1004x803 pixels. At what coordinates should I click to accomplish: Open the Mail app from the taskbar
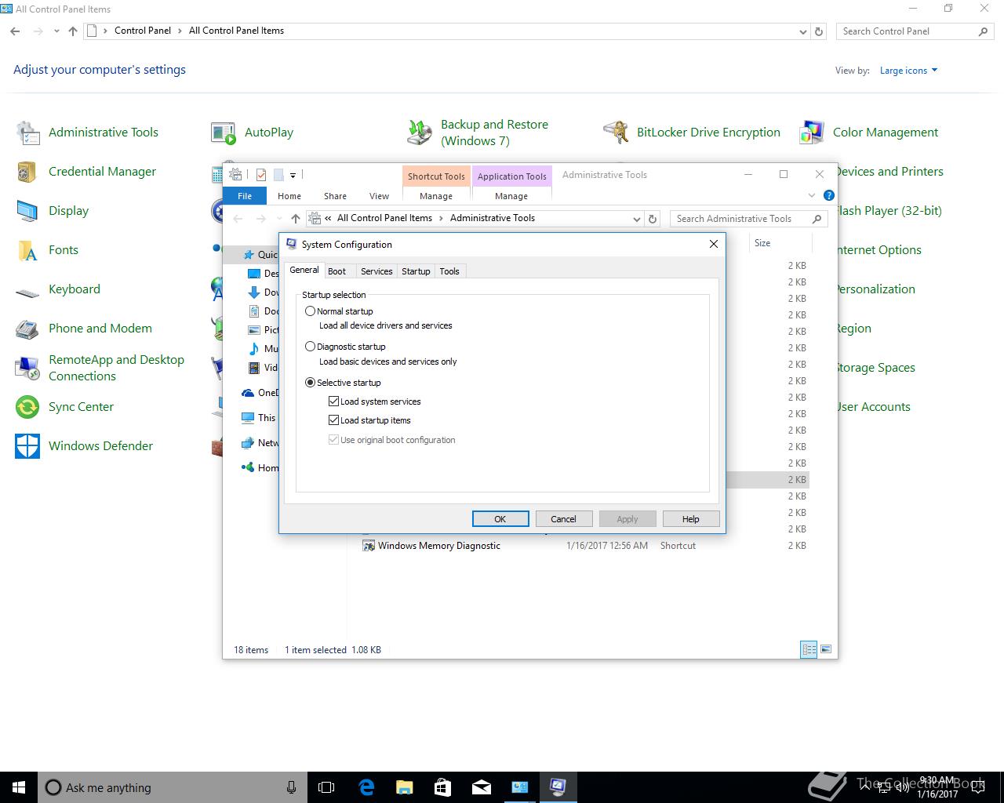point(481,787)
